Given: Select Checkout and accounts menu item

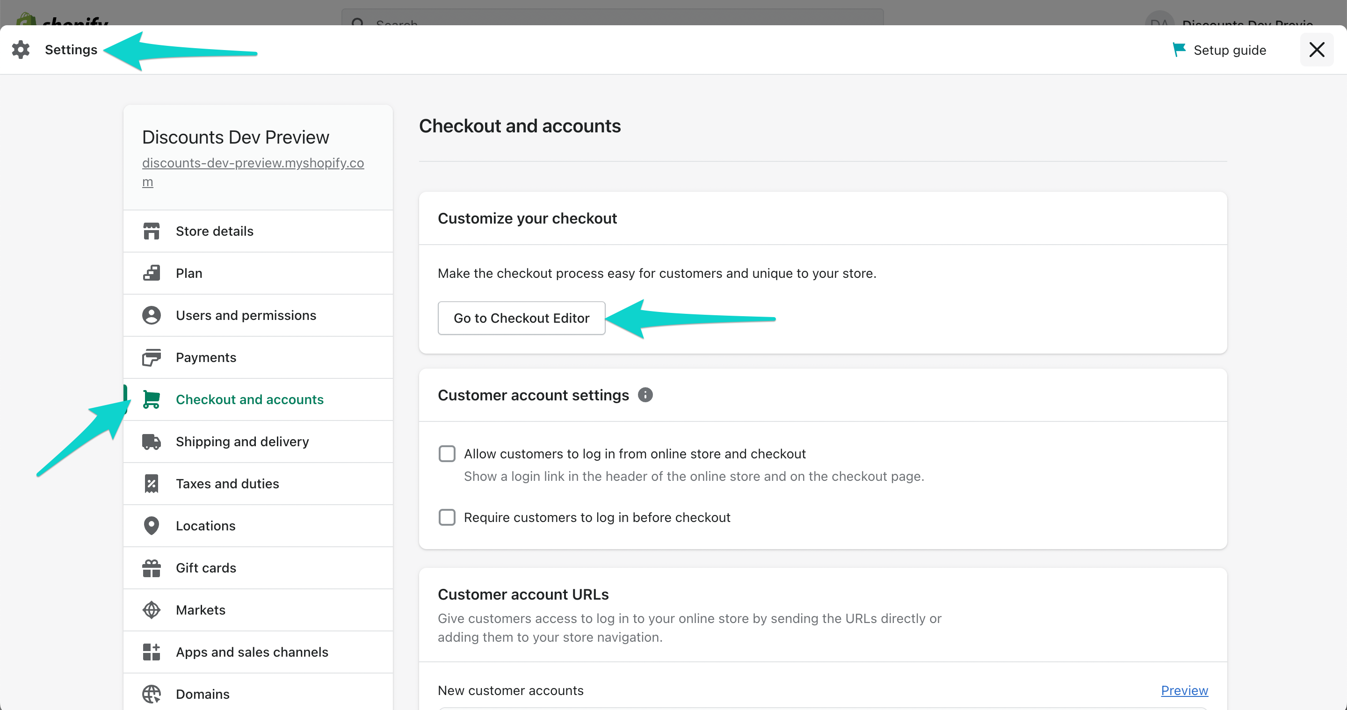Looking at the screenshot, I should [x=258, y=399].
